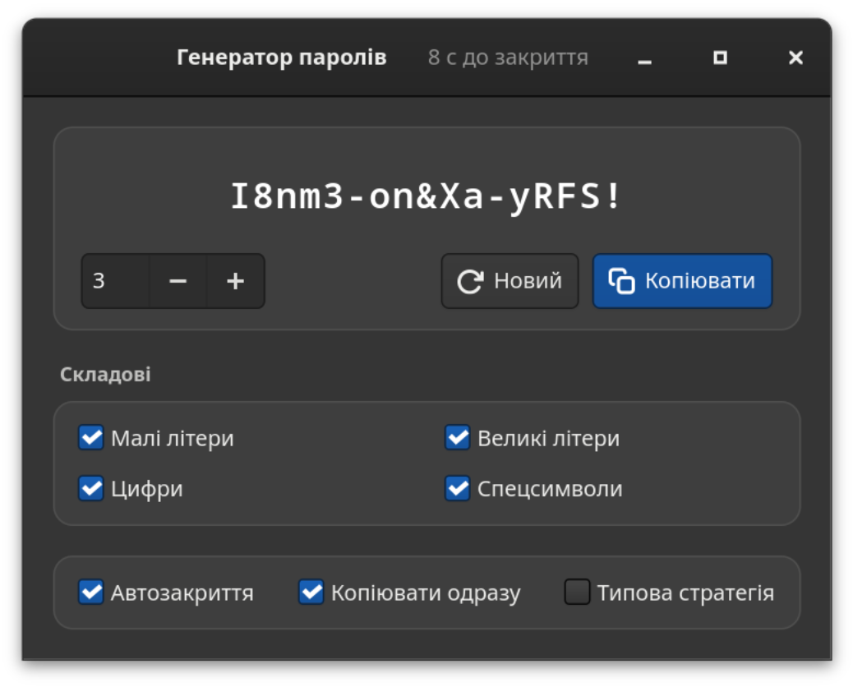Focus the length input field showing 3

115,281
